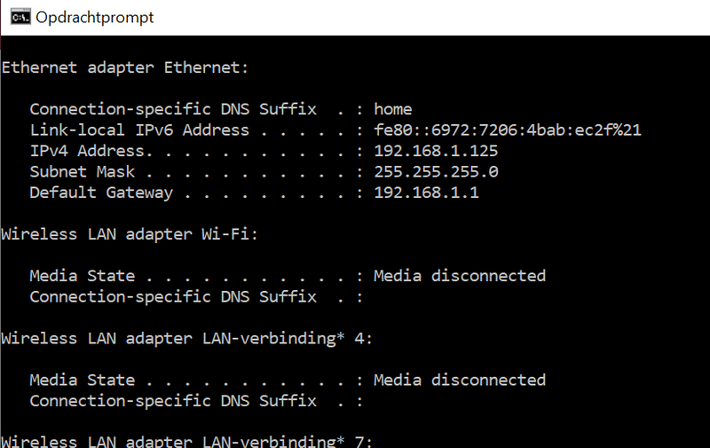Click the IPv4 address 192.168.1.125
The height and width of the screenshot is (448, 710).
[436, 151]
